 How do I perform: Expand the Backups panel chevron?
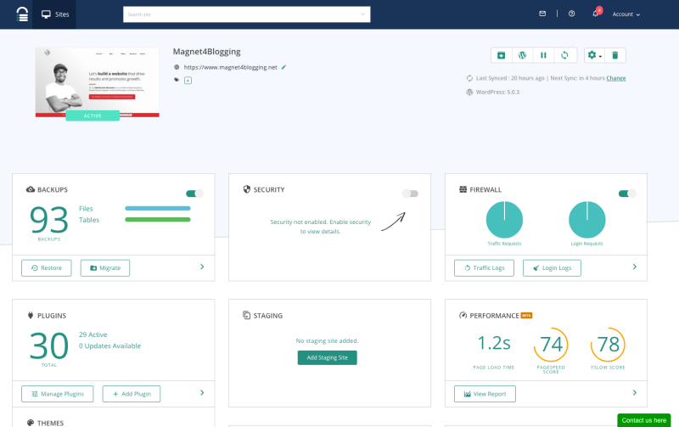(x=202, y=267)
